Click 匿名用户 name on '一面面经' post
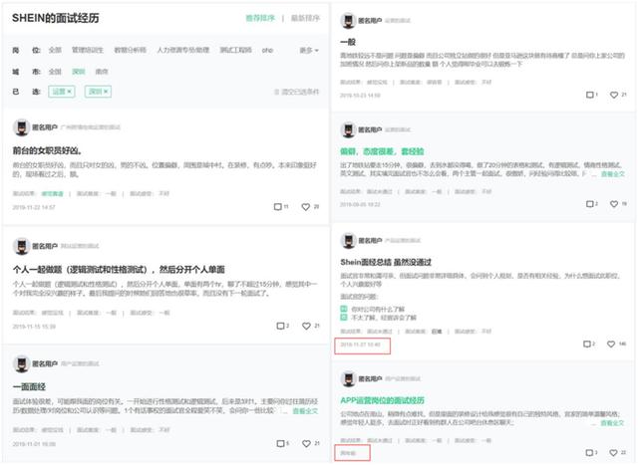This screenshot has width=638, height=465. point(45,363)
